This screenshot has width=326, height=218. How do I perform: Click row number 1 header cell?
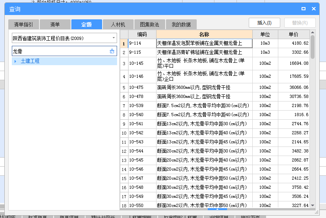click(x=124, y=43)
